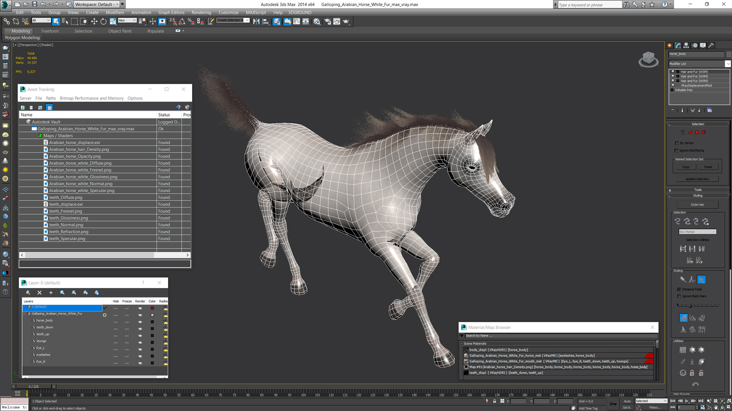Click Copy in Named Selection Set

coord(686,167)
